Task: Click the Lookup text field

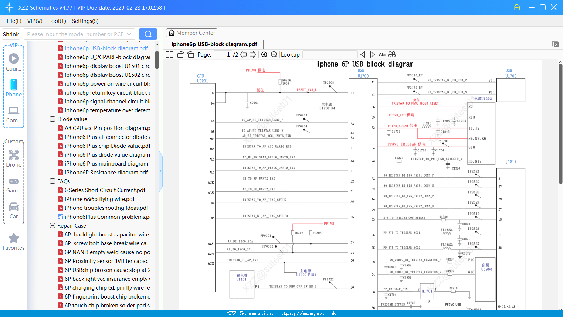Action: pos(330,54)
